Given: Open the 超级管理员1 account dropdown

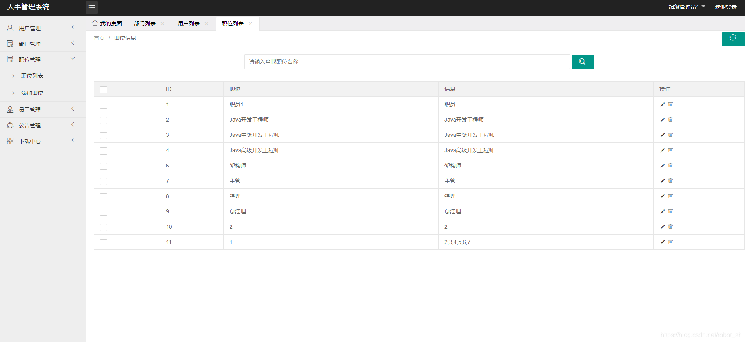Looking at the screenshot, I should click(x=687, y=7).
